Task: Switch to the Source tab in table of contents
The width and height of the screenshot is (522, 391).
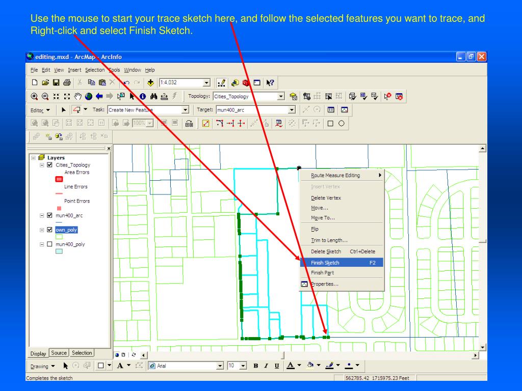Action: pyautogui.click(x=59, y=353)
